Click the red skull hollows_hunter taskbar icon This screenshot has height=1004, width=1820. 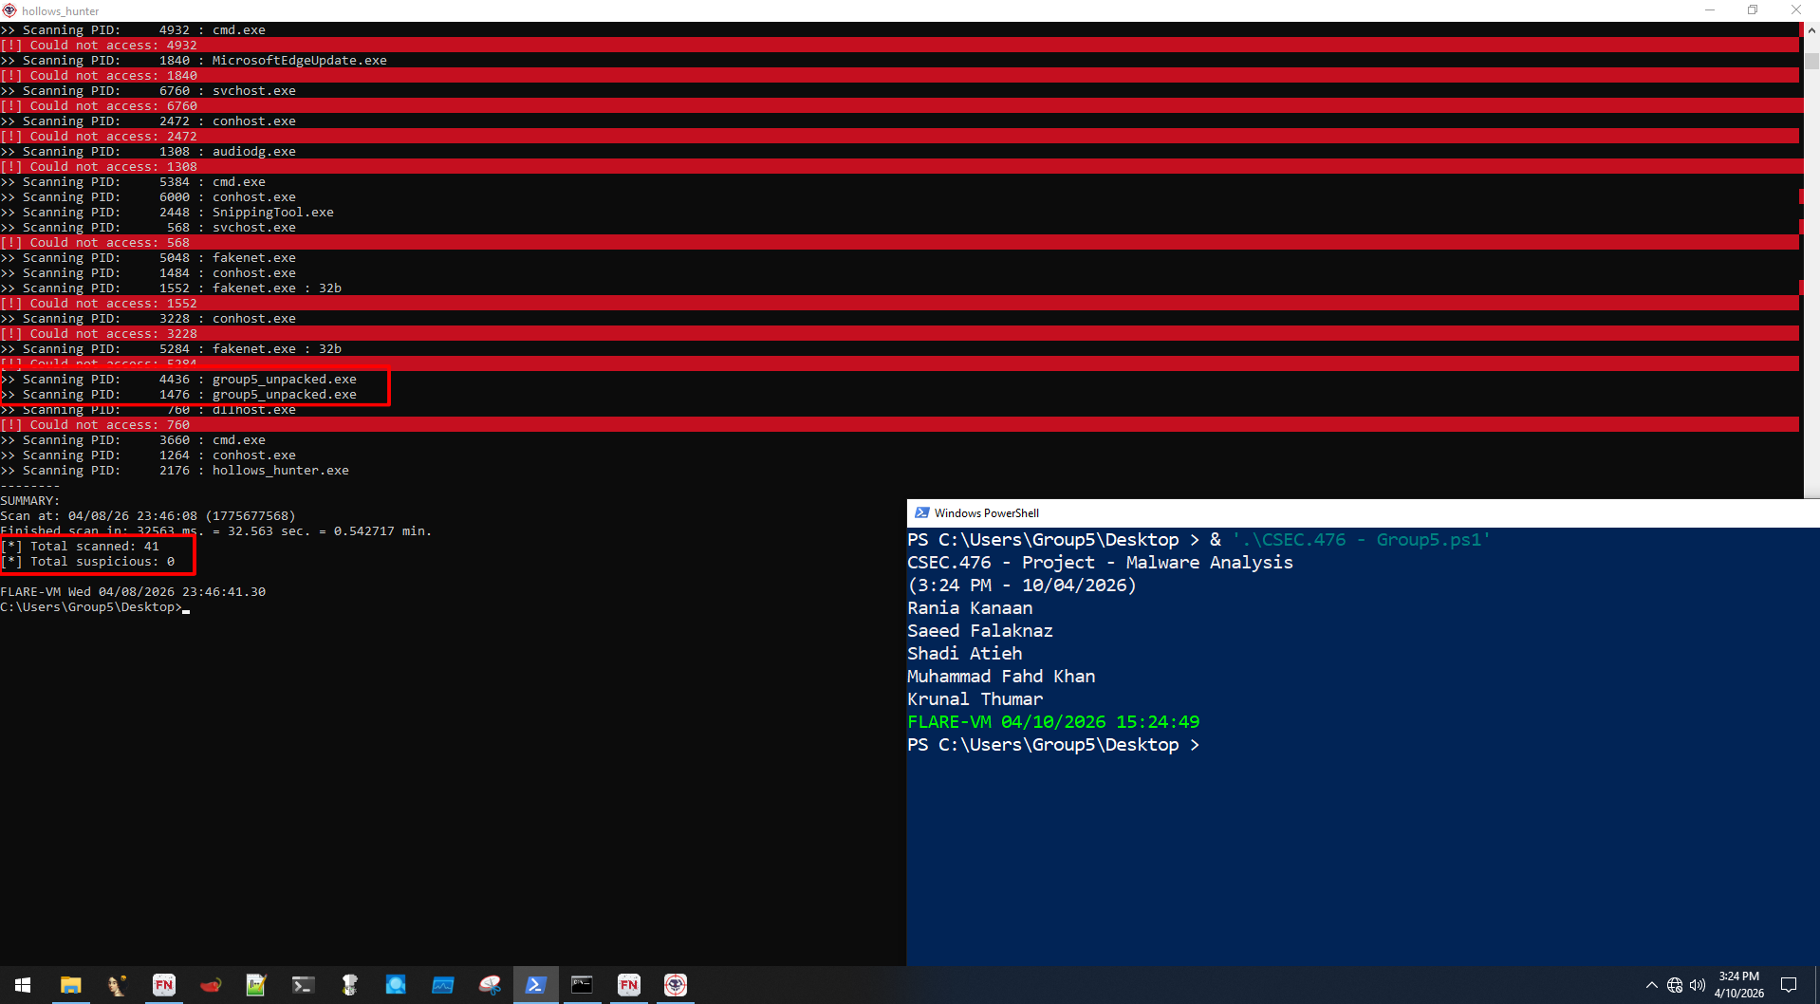coord(675,985)
